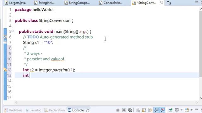202x113 pixels.
Task: Open the ConcatStrin... editor tab
Action: click(x=111, y=3)
